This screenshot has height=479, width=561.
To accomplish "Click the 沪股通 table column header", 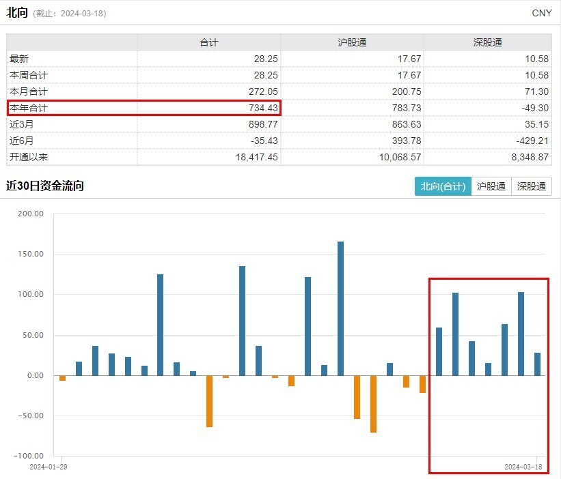I will pyautogui.click(x=352, y=42).
